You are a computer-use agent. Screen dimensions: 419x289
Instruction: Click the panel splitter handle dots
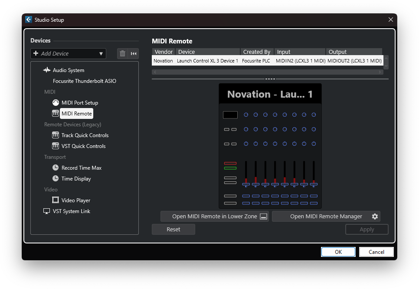tap(270, 79)
